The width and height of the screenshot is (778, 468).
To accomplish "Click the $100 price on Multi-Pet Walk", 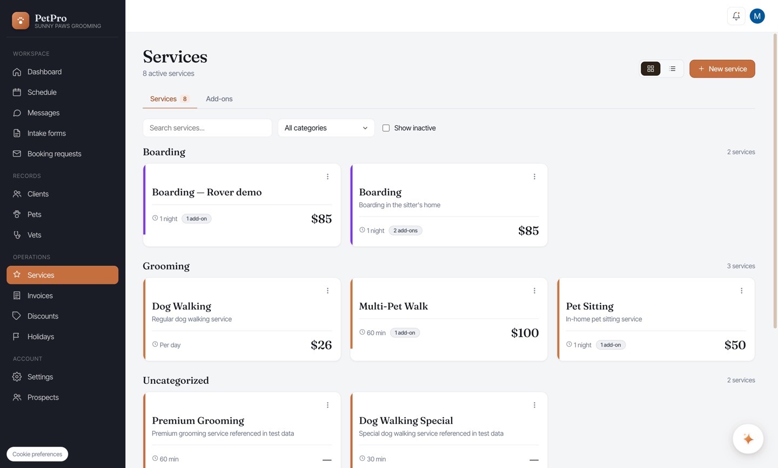I will tap(525, 333).
